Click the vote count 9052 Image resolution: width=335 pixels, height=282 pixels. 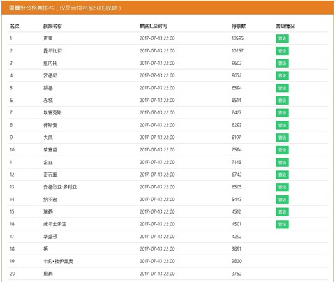[237, 75]
